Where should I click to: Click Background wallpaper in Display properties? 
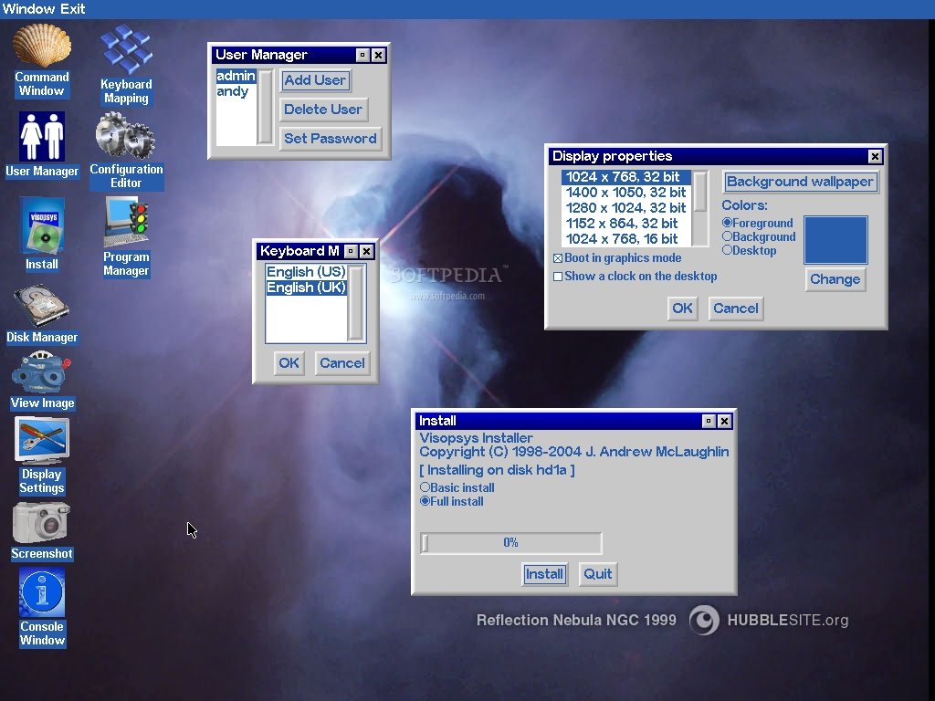point(800,181)
